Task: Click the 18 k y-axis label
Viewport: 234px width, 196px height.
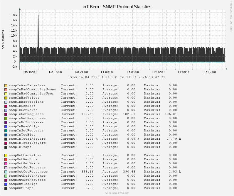Action: click(x=14, y=15)
